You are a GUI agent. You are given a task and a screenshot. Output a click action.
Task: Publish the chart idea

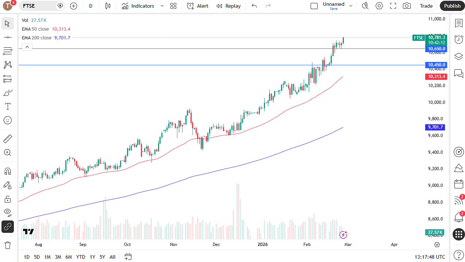click(x=452, y=6)
